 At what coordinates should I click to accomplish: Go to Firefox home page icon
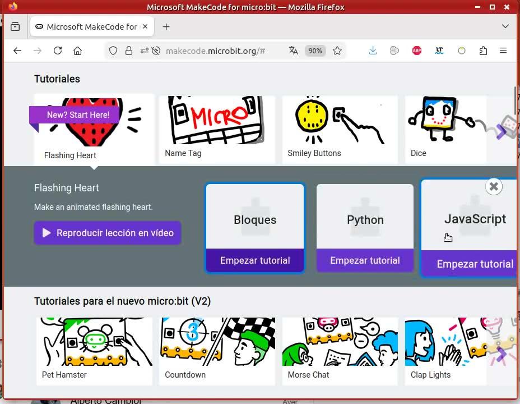tap(77, 50)
